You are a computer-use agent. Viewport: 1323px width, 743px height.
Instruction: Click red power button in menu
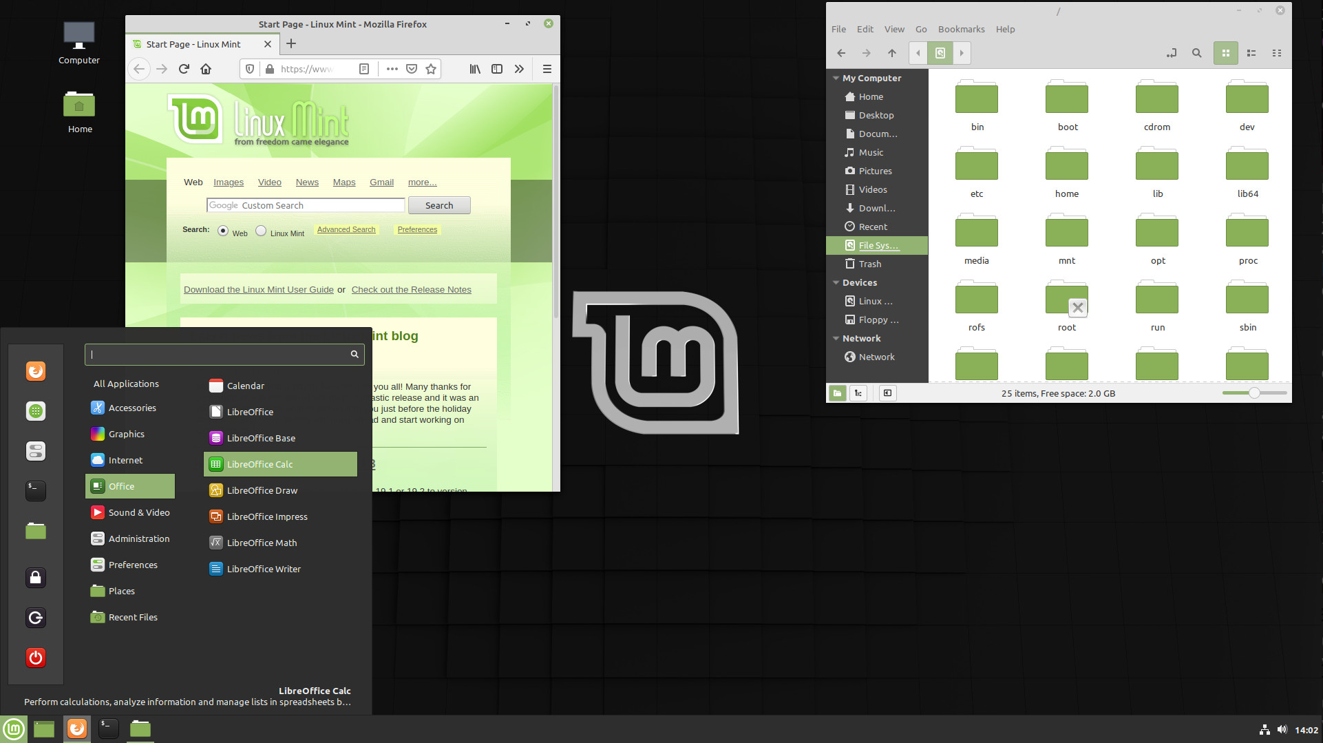pos(36,658)
